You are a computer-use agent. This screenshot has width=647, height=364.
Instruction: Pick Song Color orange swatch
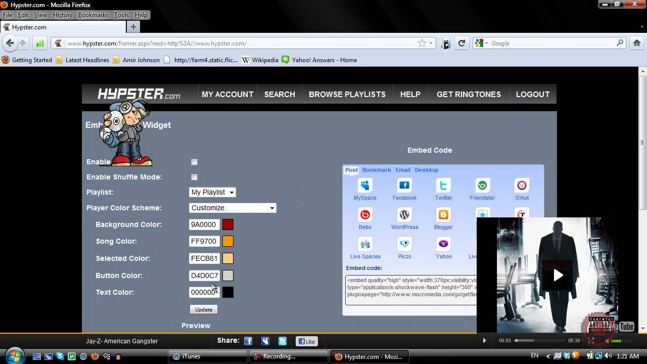click(x=228, y=241)
